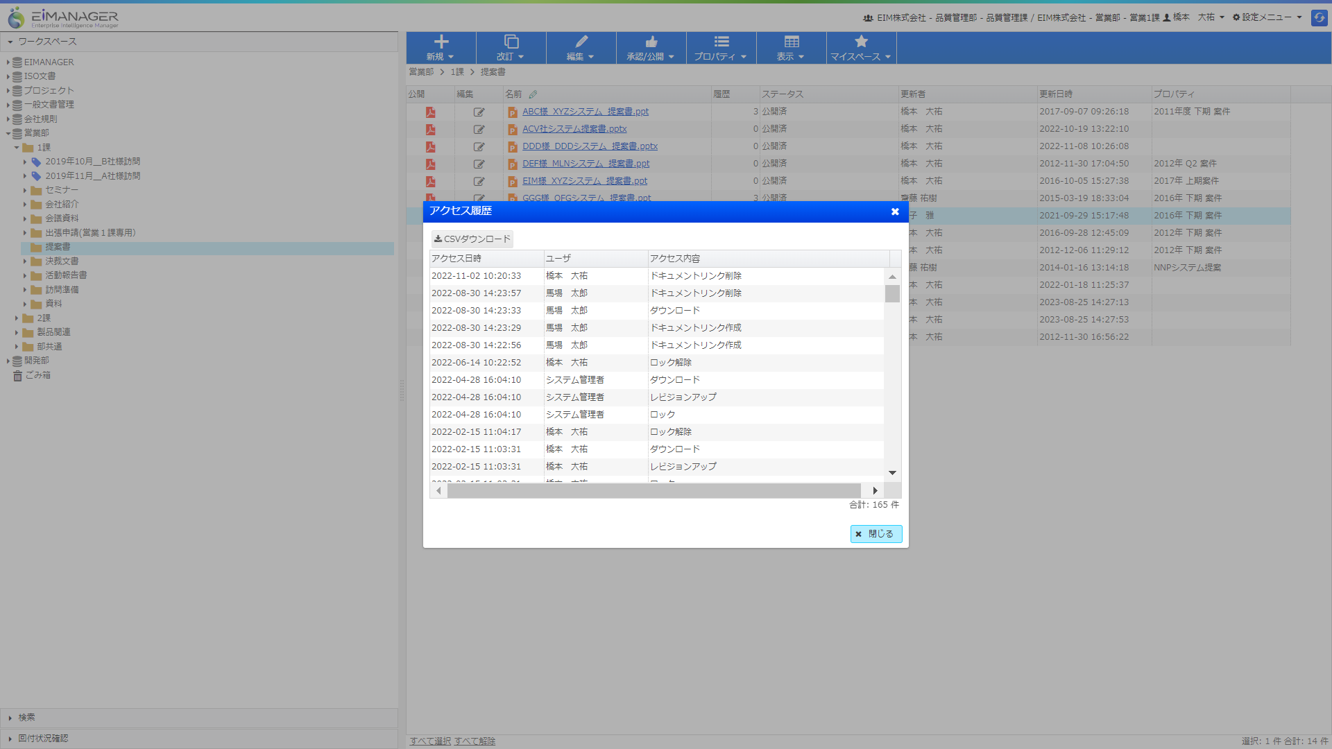Viewport: 1332px width, 749px height.
Task: Open the 編集 (Edit) toolbar menu
Action: click(x=581, y=48)
